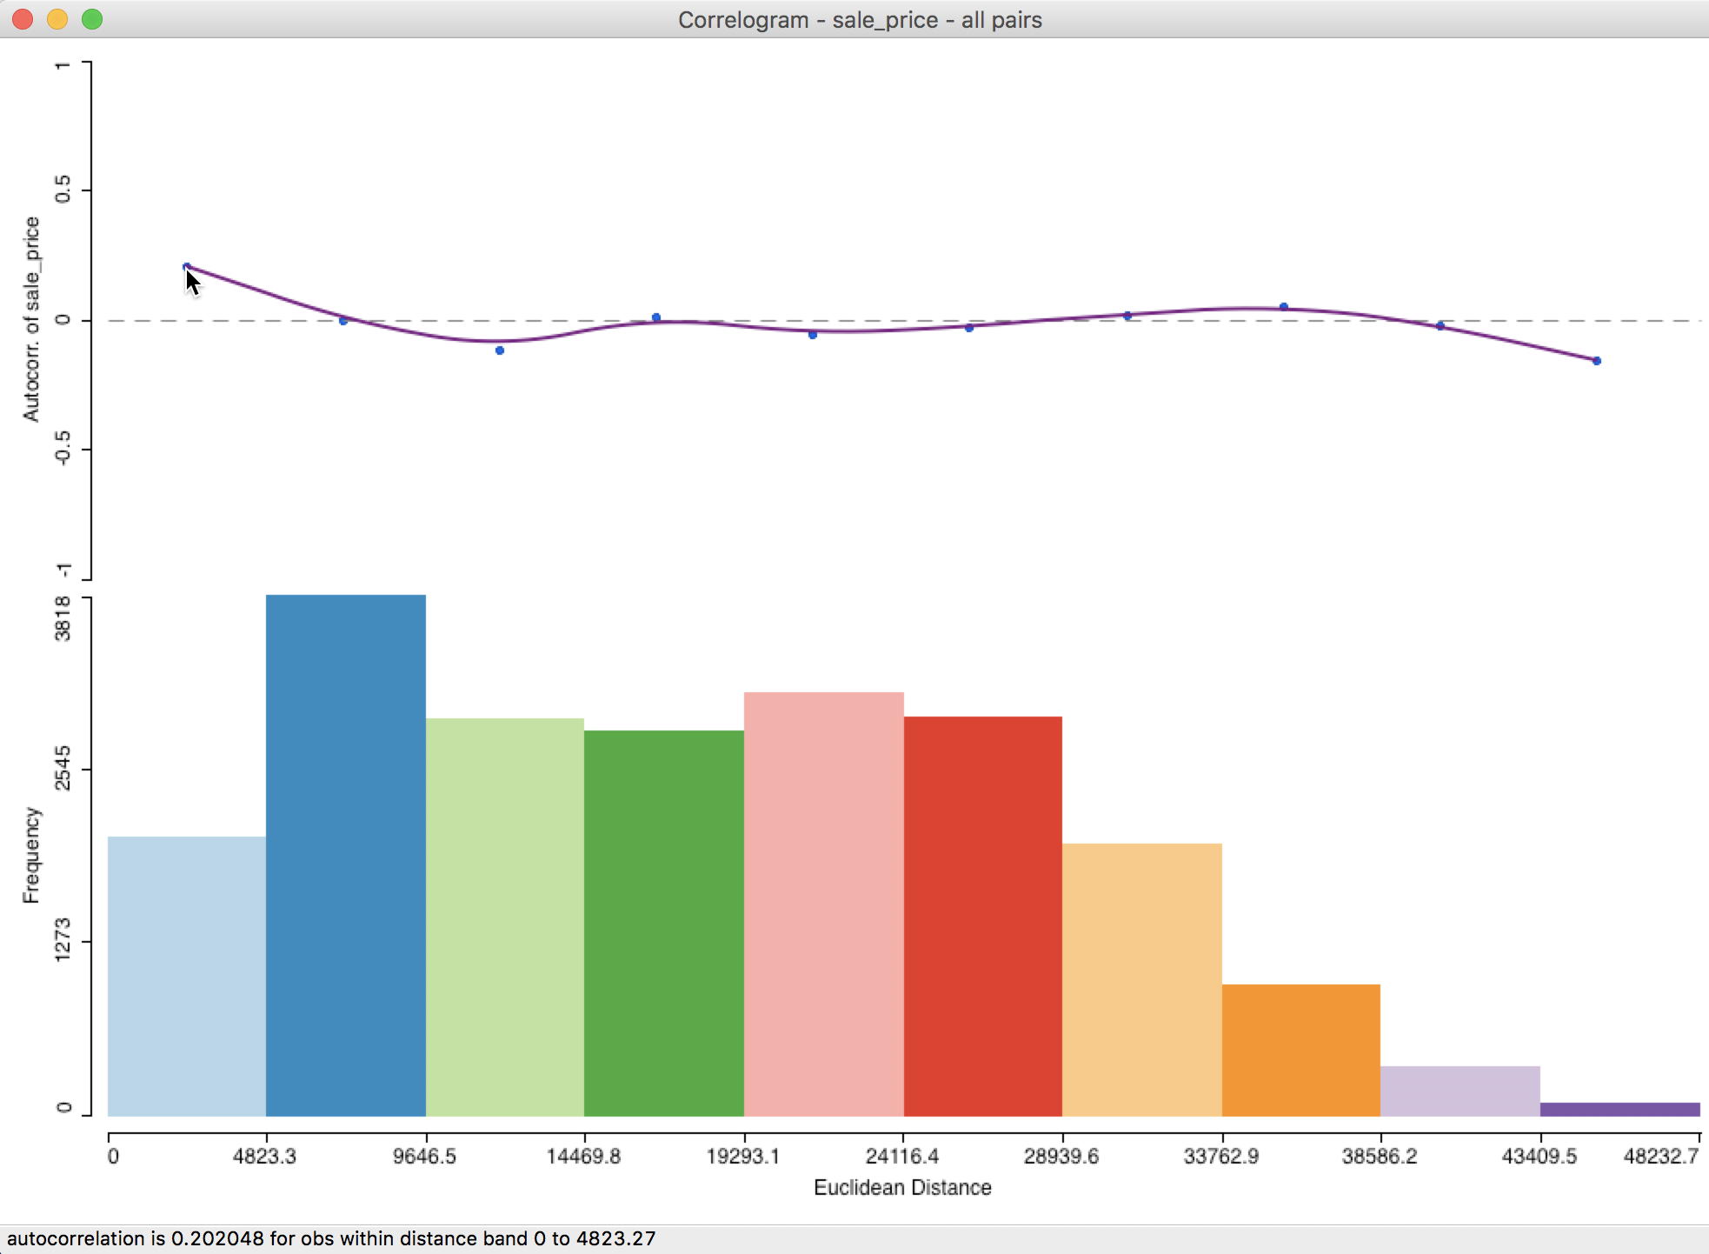The image size is (1709, 1254).
Task: Click the window title Correlogram sale_price
Action: [859, 19]
